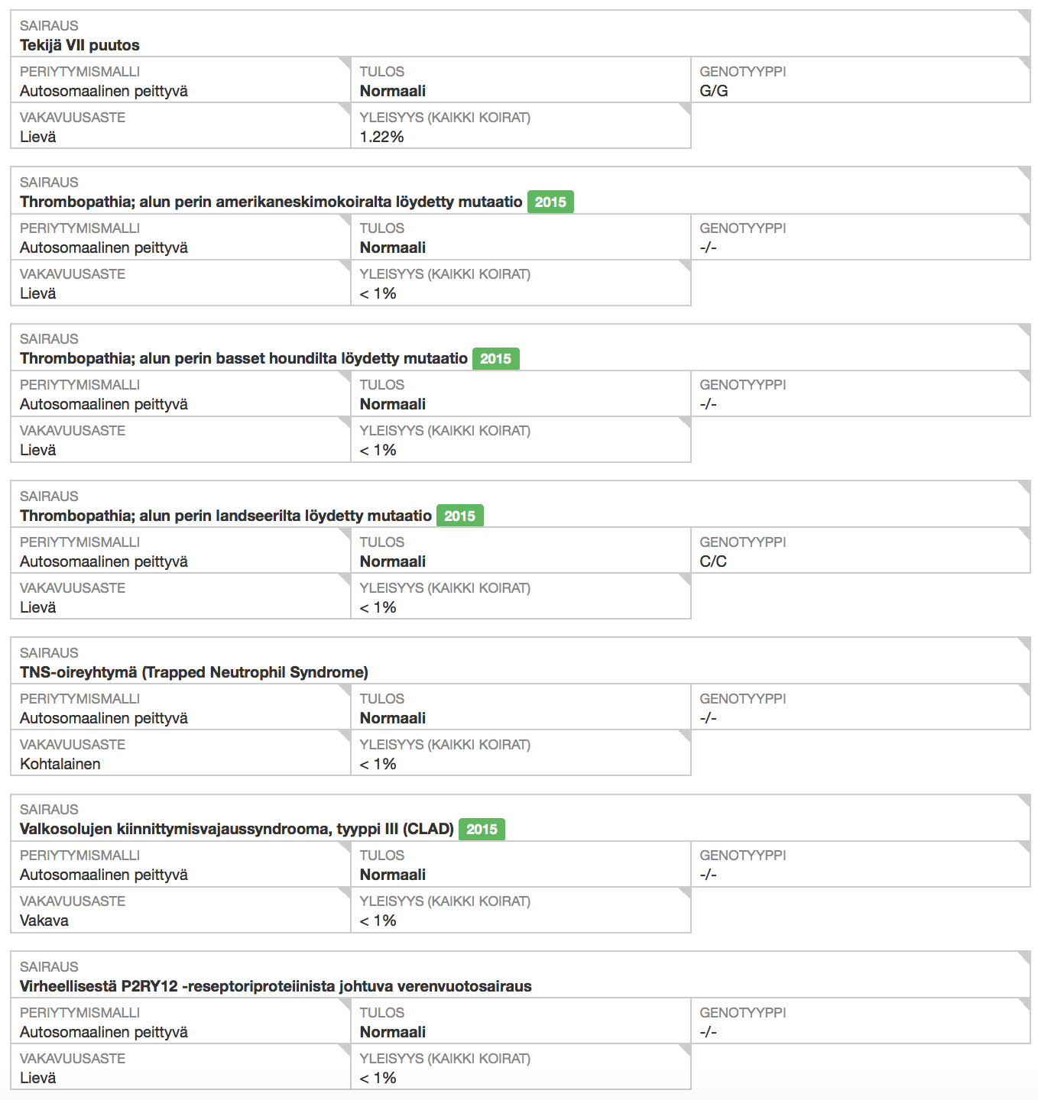Image resolution: width=1038 pixels, height=1100 pixels.
Task: Click corner triangle in Tekijä VII Genotyyppi cell
Action: 1025,63
